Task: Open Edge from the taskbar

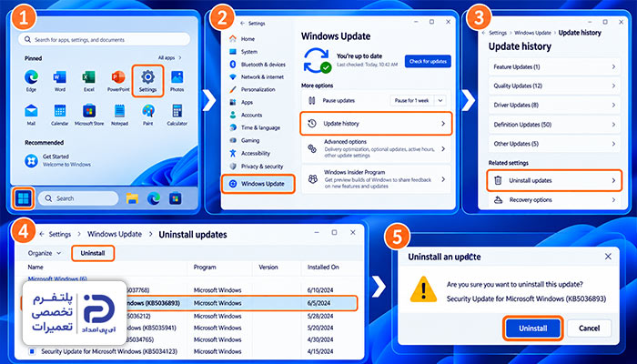Action: [154, 198]
